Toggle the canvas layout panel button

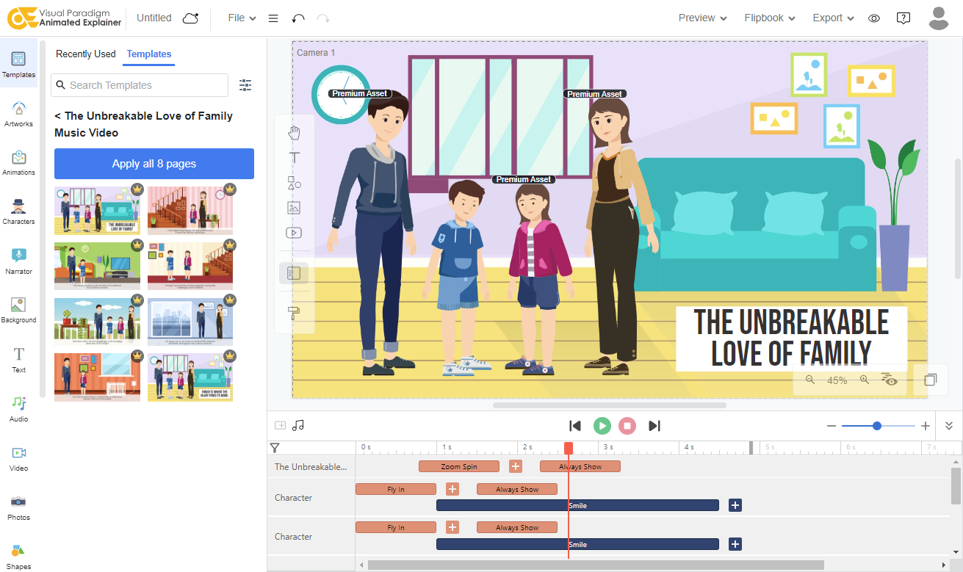[294, 273]
